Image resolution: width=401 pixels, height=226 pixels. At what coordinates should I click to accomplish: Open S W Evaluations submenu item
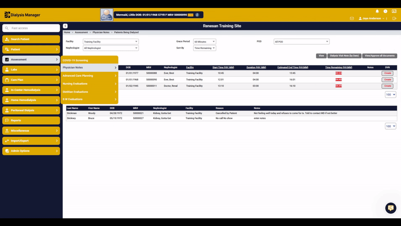point(89,99)
